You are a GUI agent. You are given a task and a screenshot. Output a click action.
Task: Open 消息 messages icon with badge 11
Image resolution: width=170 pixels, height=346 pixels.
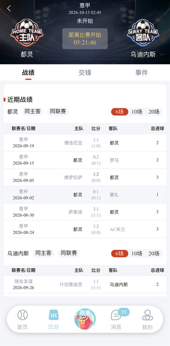[116, 320]
